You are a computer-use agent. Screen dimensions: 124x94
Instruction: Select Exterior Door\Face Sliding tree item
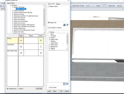click(21, 21)
